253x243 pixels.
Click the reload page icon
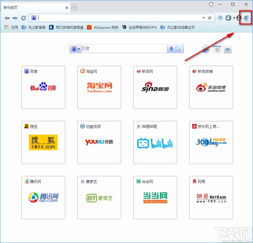tap(24, 18)
